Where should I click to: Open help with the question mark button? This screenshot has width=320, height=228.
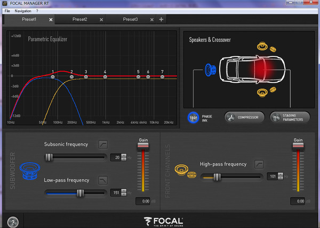pos(13,222)
